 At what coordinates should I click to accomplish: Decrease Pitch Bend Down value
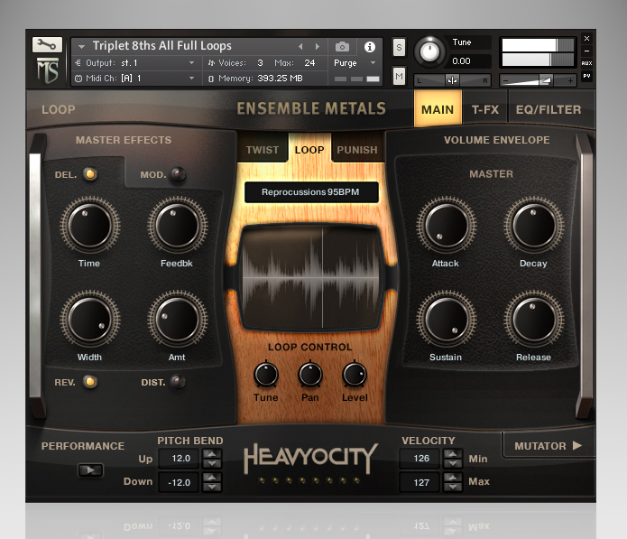(x=212, y=487)
